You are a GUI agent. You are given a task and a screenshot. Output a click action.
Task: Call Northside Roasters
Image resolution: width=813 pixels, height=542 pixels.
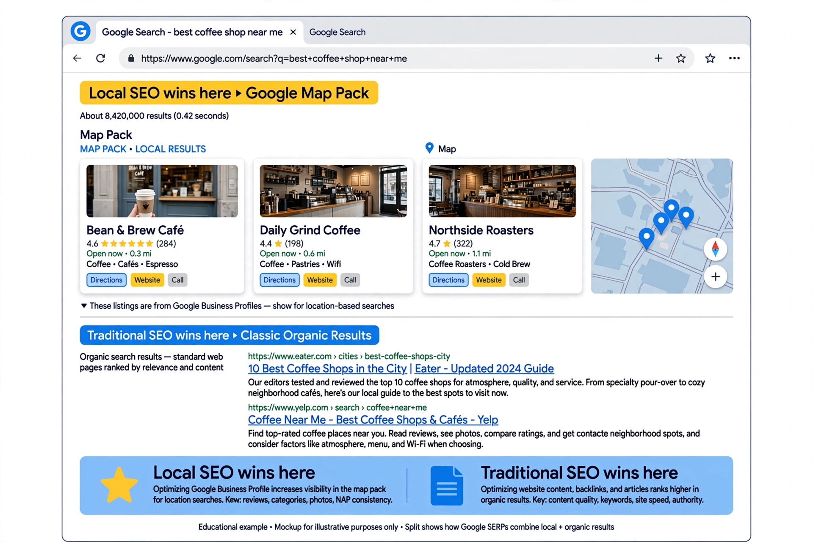519,280
